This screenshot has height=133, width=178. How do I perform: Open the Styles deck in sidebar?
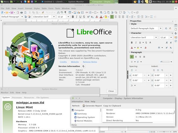[x=176, y=33]
